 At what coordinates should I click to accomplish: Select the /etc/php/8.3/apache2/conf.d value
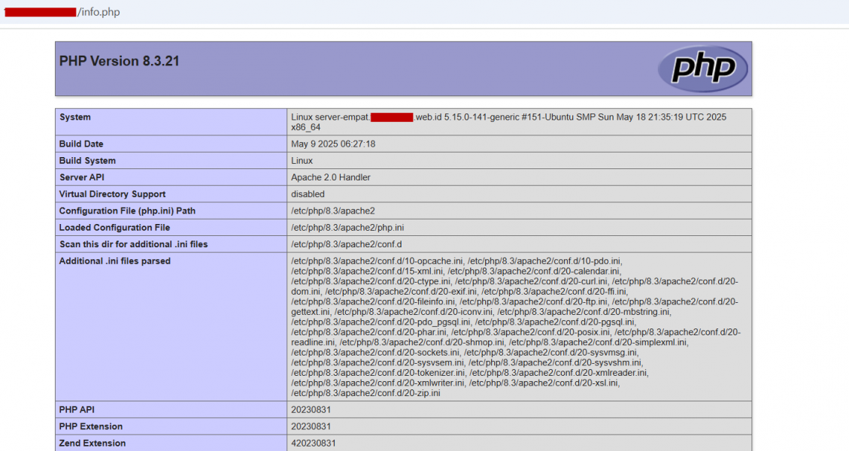347,245
